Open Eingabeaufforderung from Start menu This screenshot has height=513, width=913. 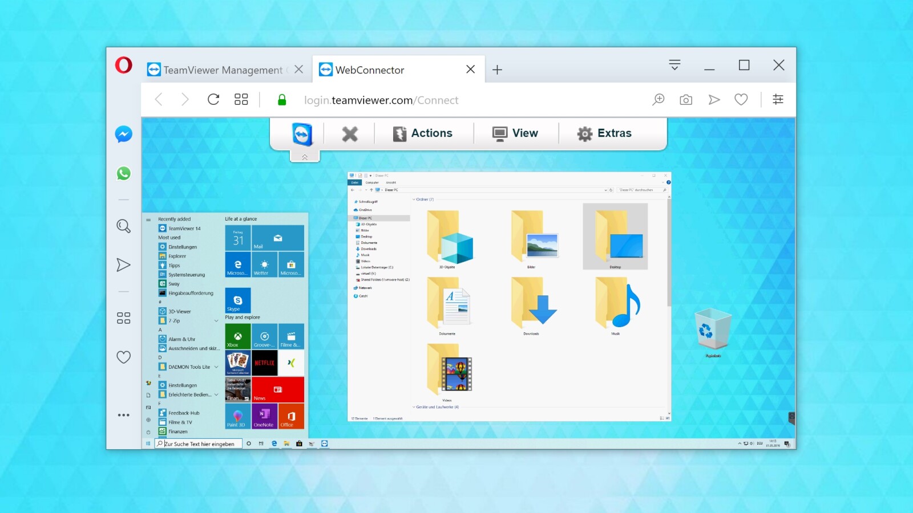point(186,293)
